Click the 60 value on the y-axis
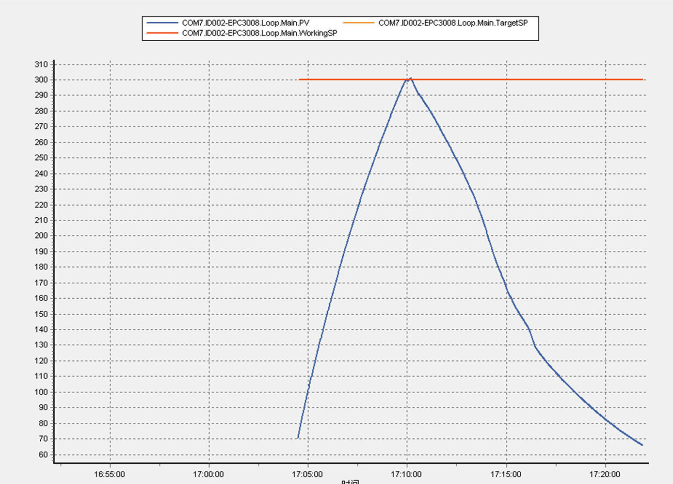 pos(43,454)
